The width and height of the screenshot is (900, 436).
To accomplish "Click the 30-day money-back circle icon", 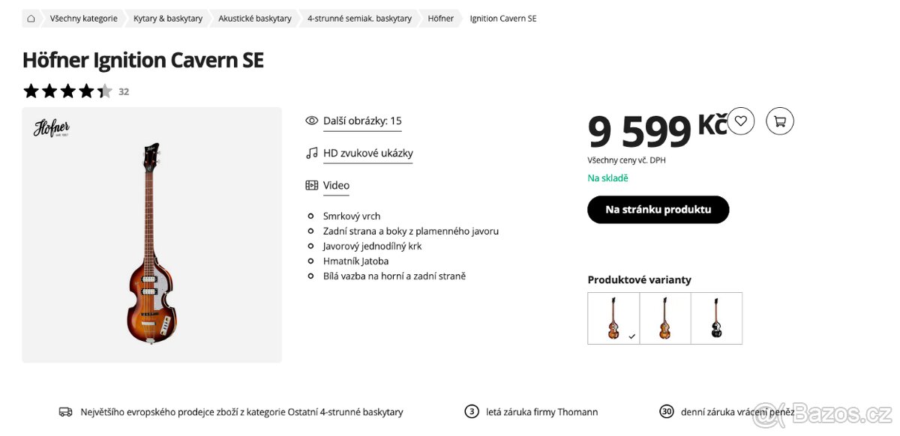I will tap(666, 411).
